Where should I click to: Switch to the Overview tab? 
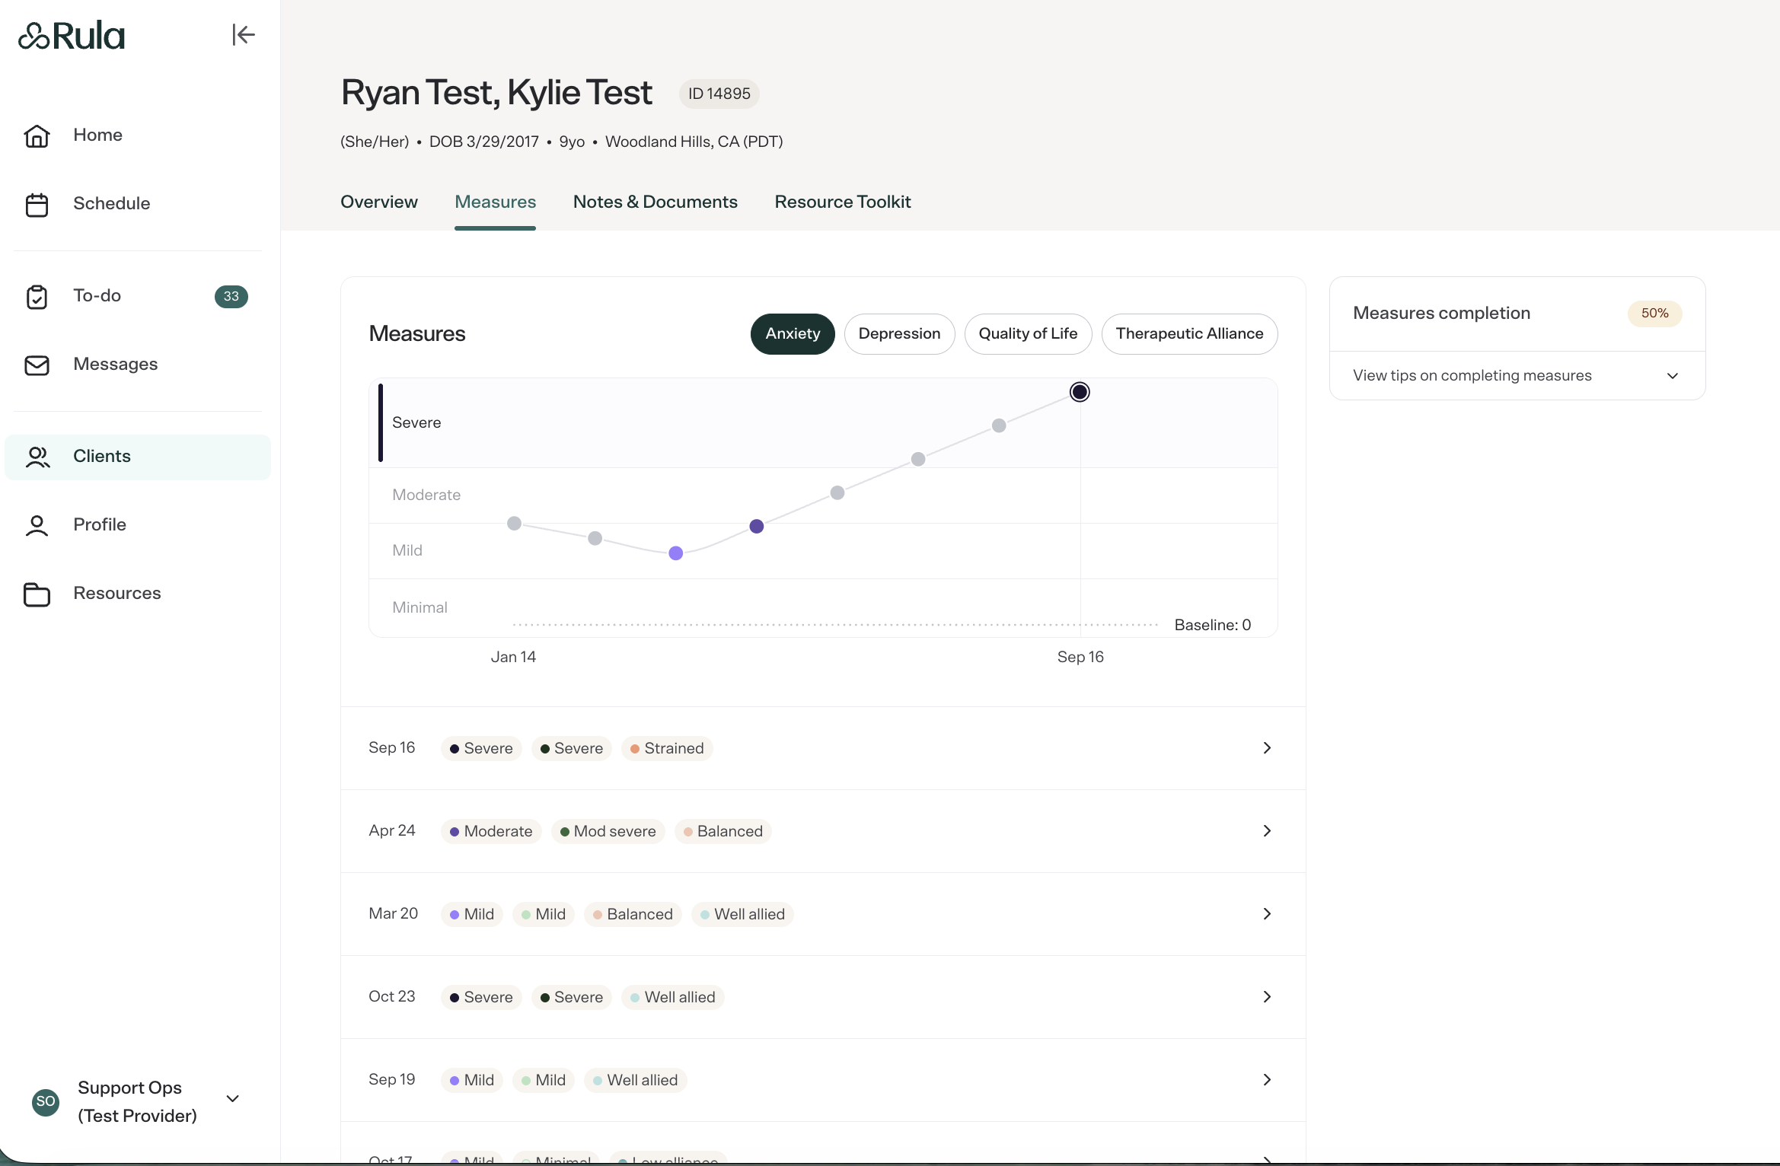click(379, 202)
